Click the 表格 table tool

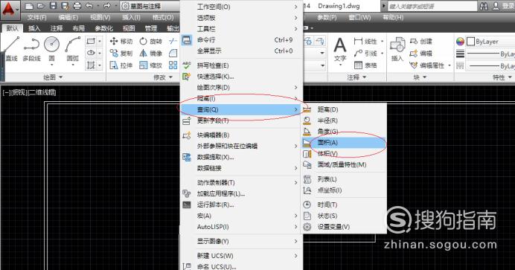click(x=365, y=65)
